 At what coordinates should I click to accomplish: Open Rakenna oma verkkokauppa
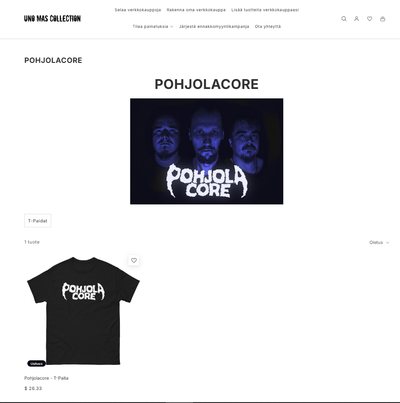pyautogui.click(x=196, y=10)
